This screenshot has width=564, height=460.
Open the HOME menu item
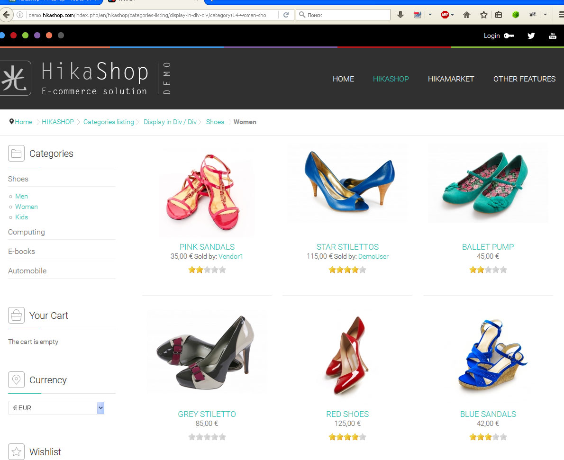[x=343, y=79]
